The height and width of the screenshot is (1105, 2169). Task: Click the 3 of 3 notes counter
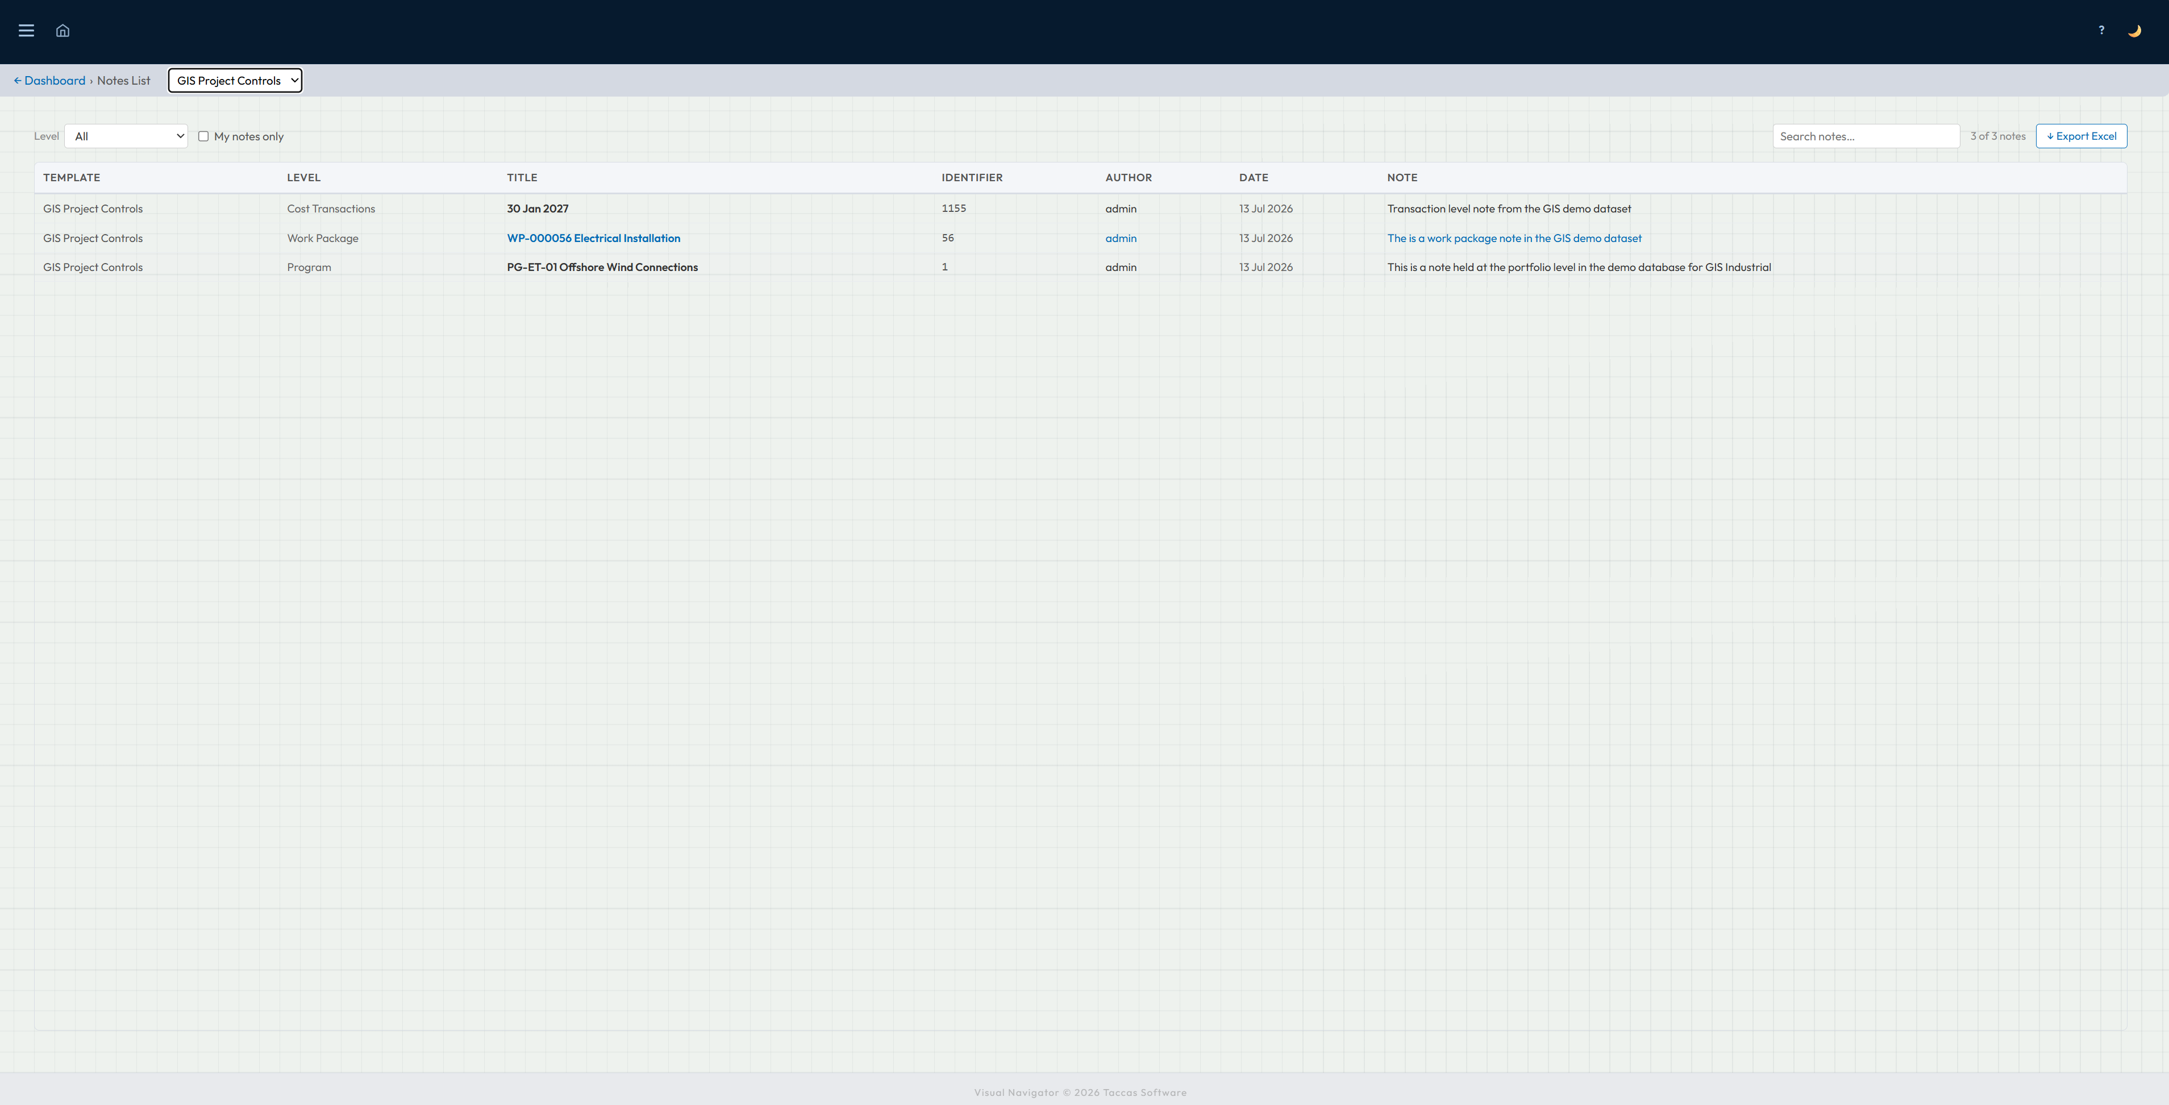click(x=1997, y=136)
